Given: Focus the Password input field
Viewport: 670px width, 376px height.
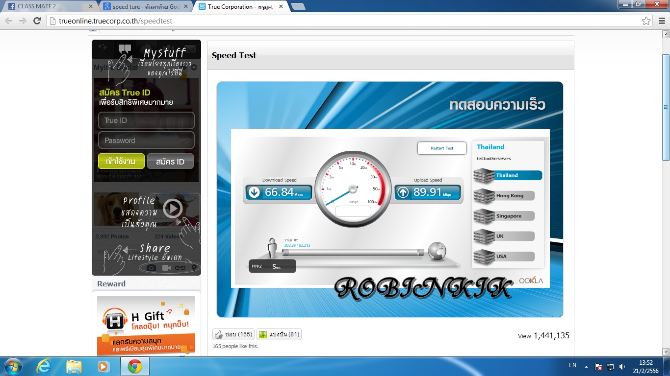Looking at the screenshot, I should coord(146,141).
